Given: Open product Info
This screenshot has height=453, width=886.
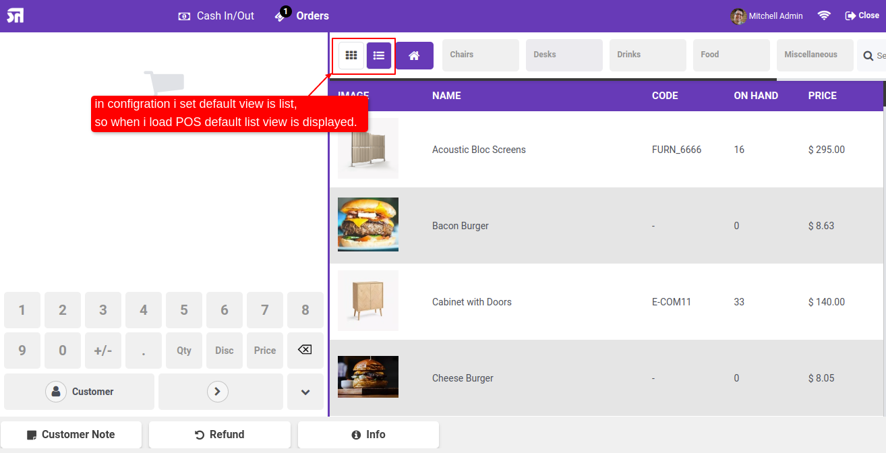Looking at the screenshot, I should tap(368, 435).
